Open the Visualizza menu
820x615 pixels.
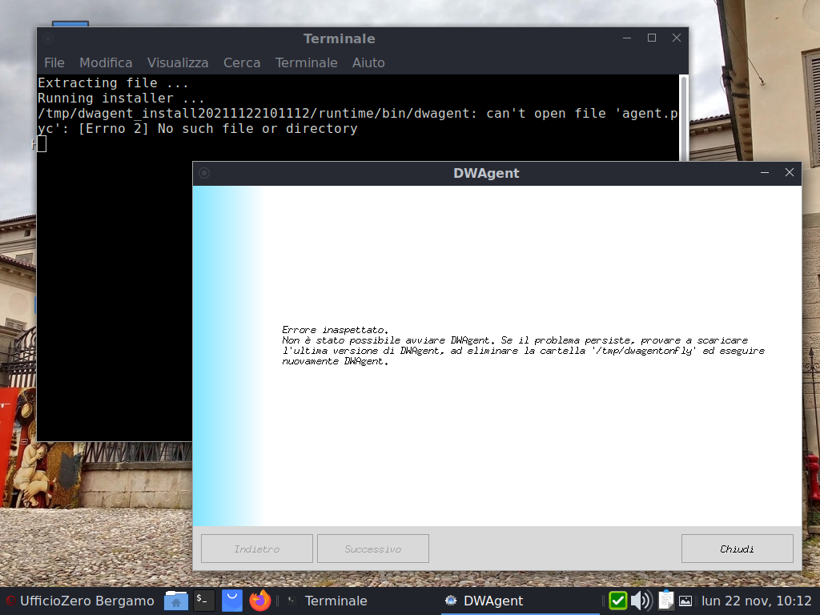(178, 62)
